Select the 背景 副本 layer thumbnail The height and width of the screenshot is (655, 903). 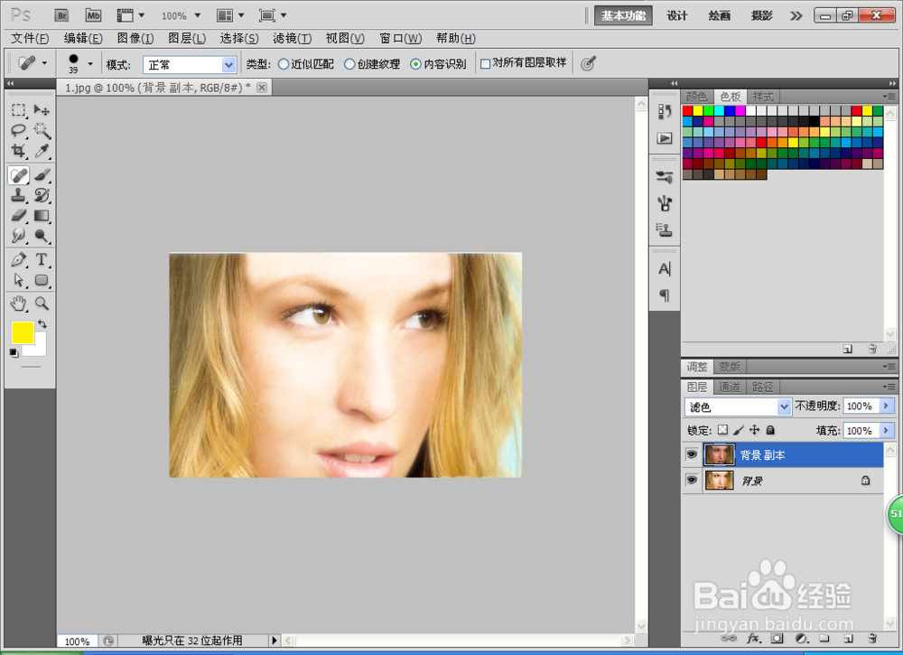[x=720, y=454]
